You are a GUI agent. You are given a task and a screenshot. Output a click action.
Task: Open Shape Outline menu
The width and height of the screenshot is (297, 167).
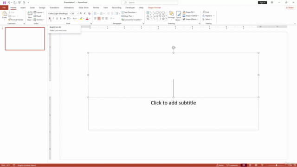191,16
